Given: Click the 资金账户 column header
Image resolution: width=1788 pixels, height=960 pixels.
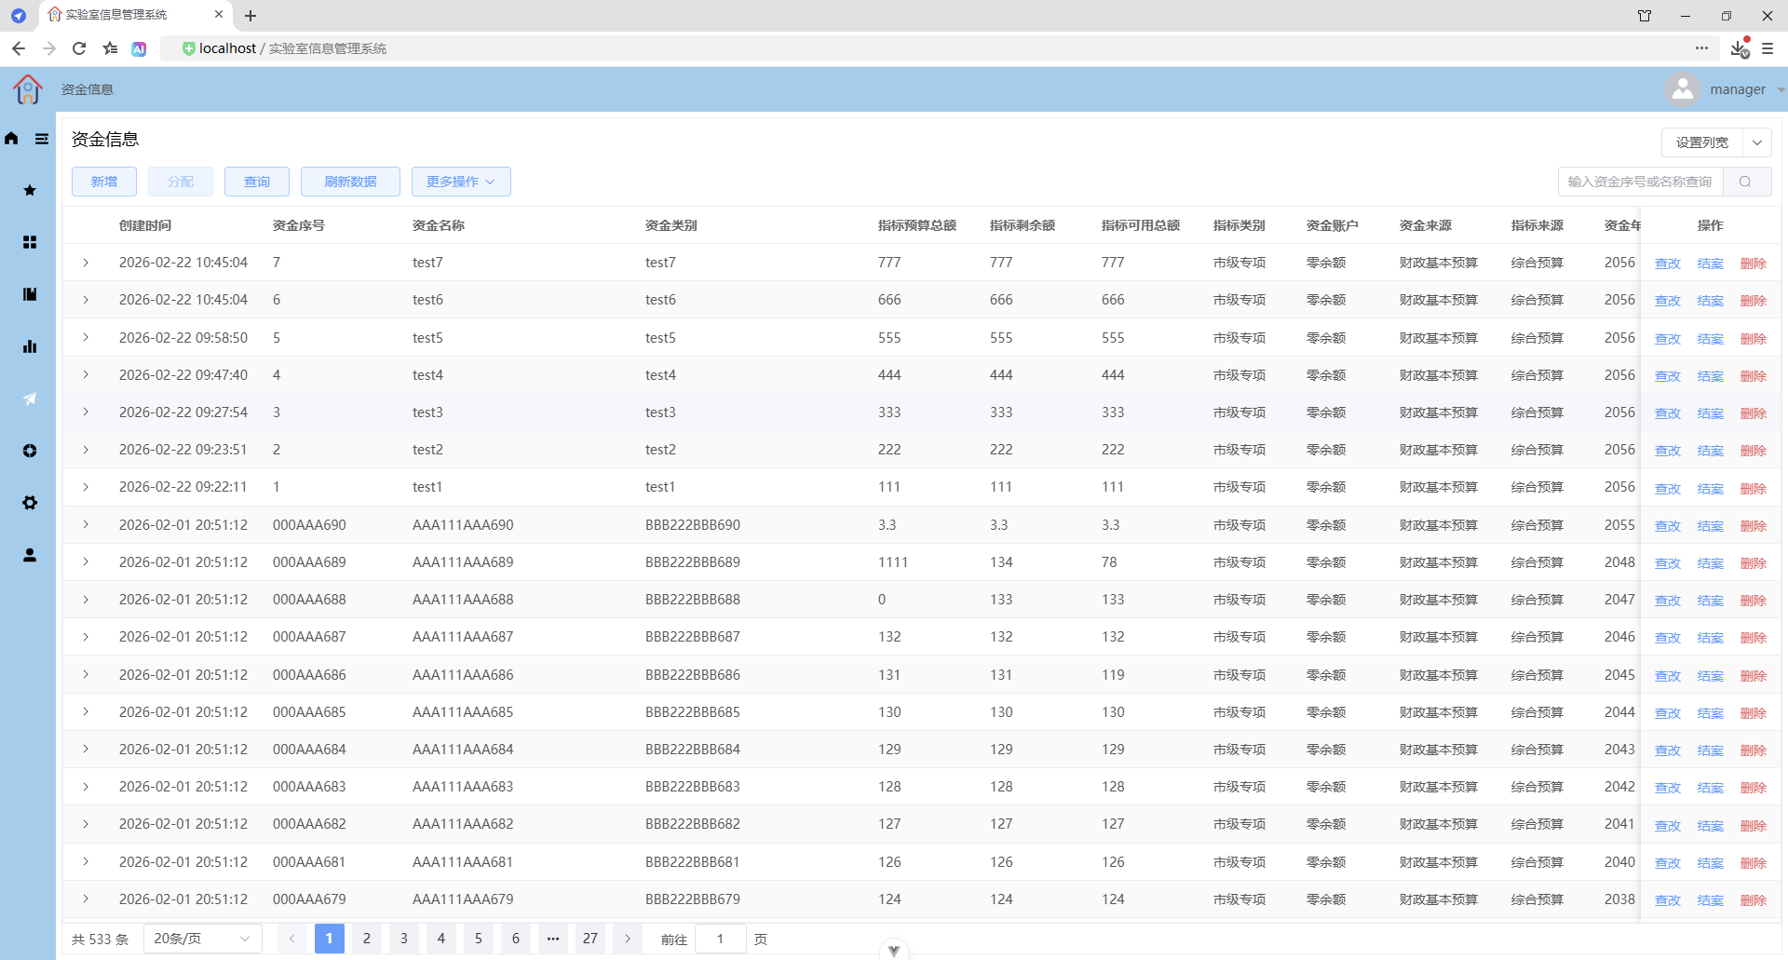Looking at the screenshot, I should pos(1333,225).
